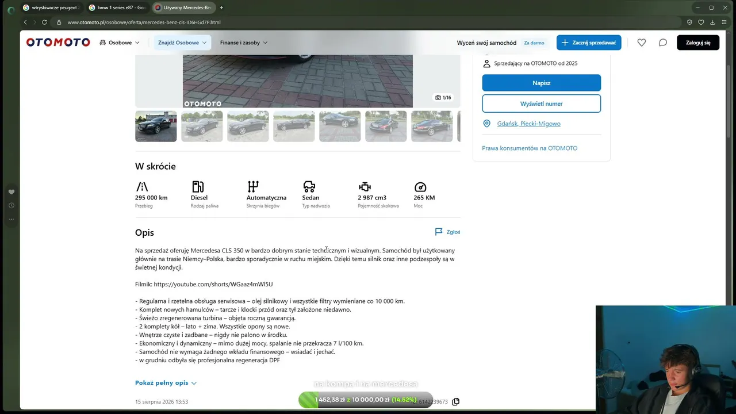Click the mileage road icon above 295 000 km
The height and width of the screenshot is (414, 736).
click(x=142, y=186)
